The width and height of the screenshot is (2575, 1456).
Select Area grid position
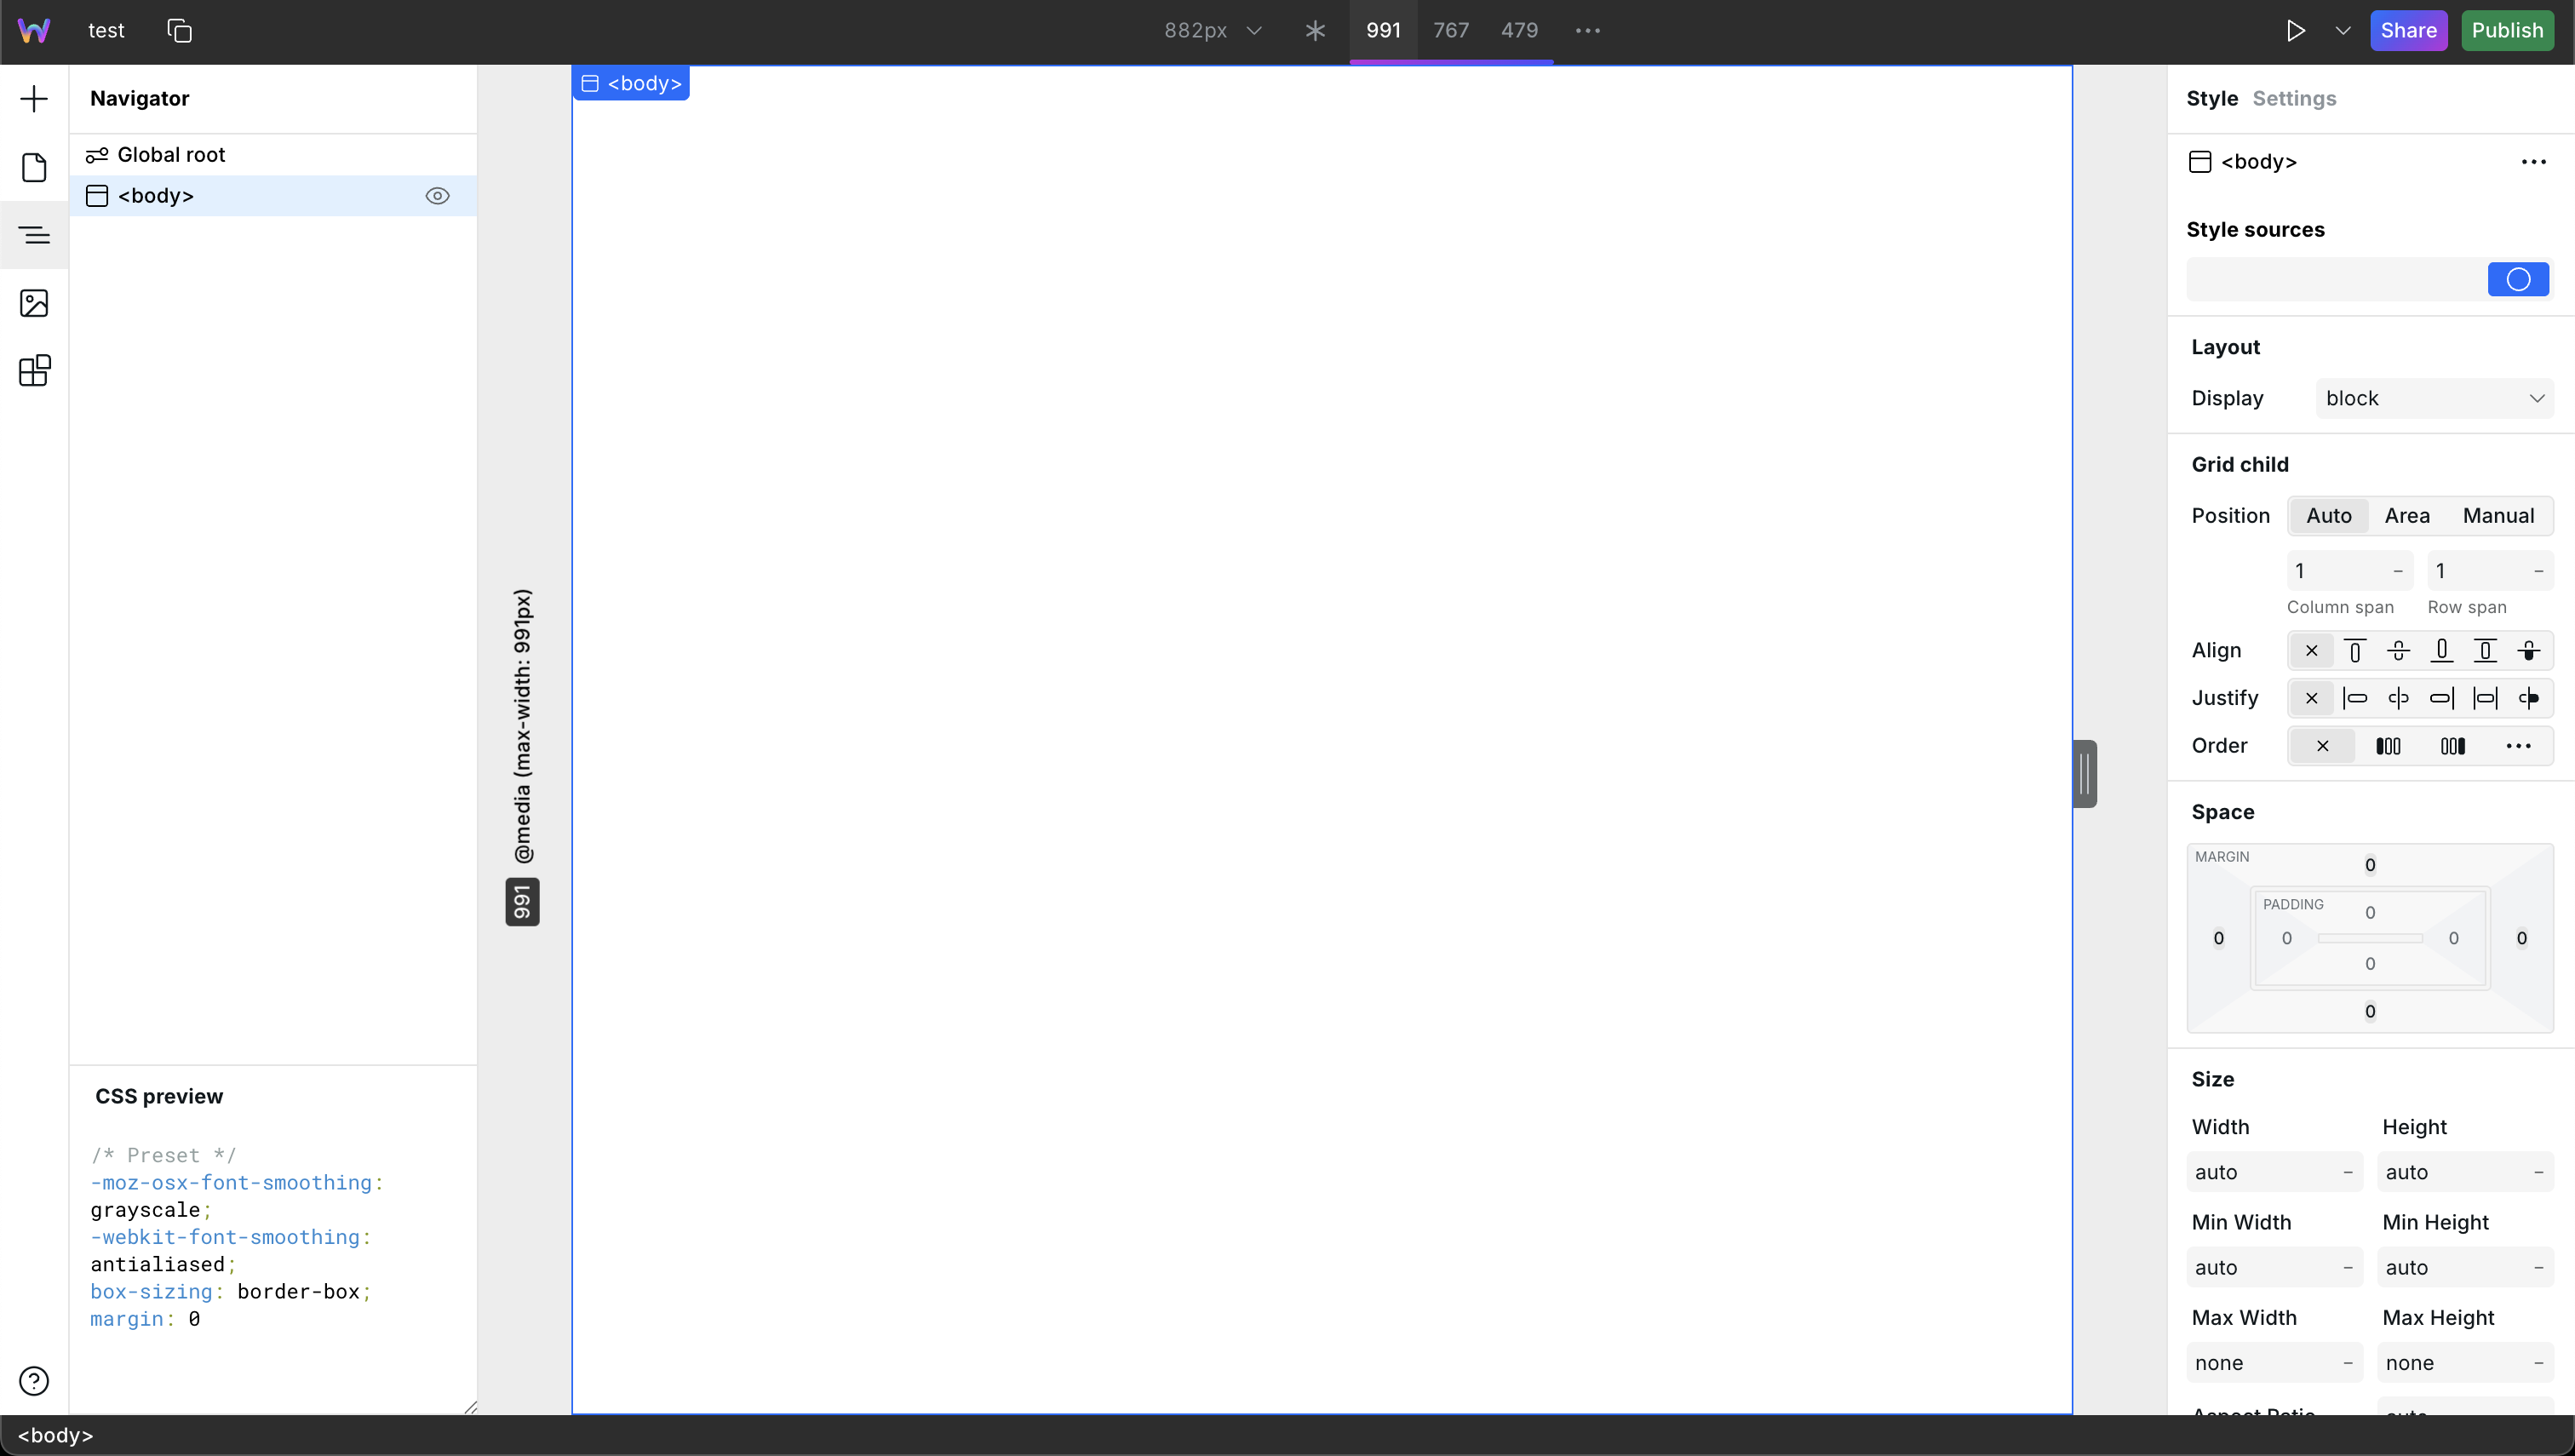pos(2407,516)
